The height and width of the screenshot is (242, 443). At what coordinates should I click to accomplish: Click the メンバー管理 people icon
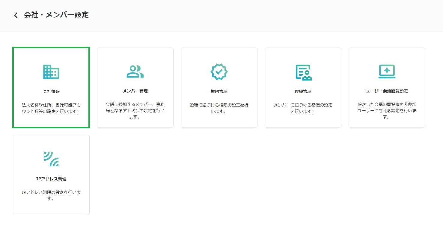pos(135,71)
